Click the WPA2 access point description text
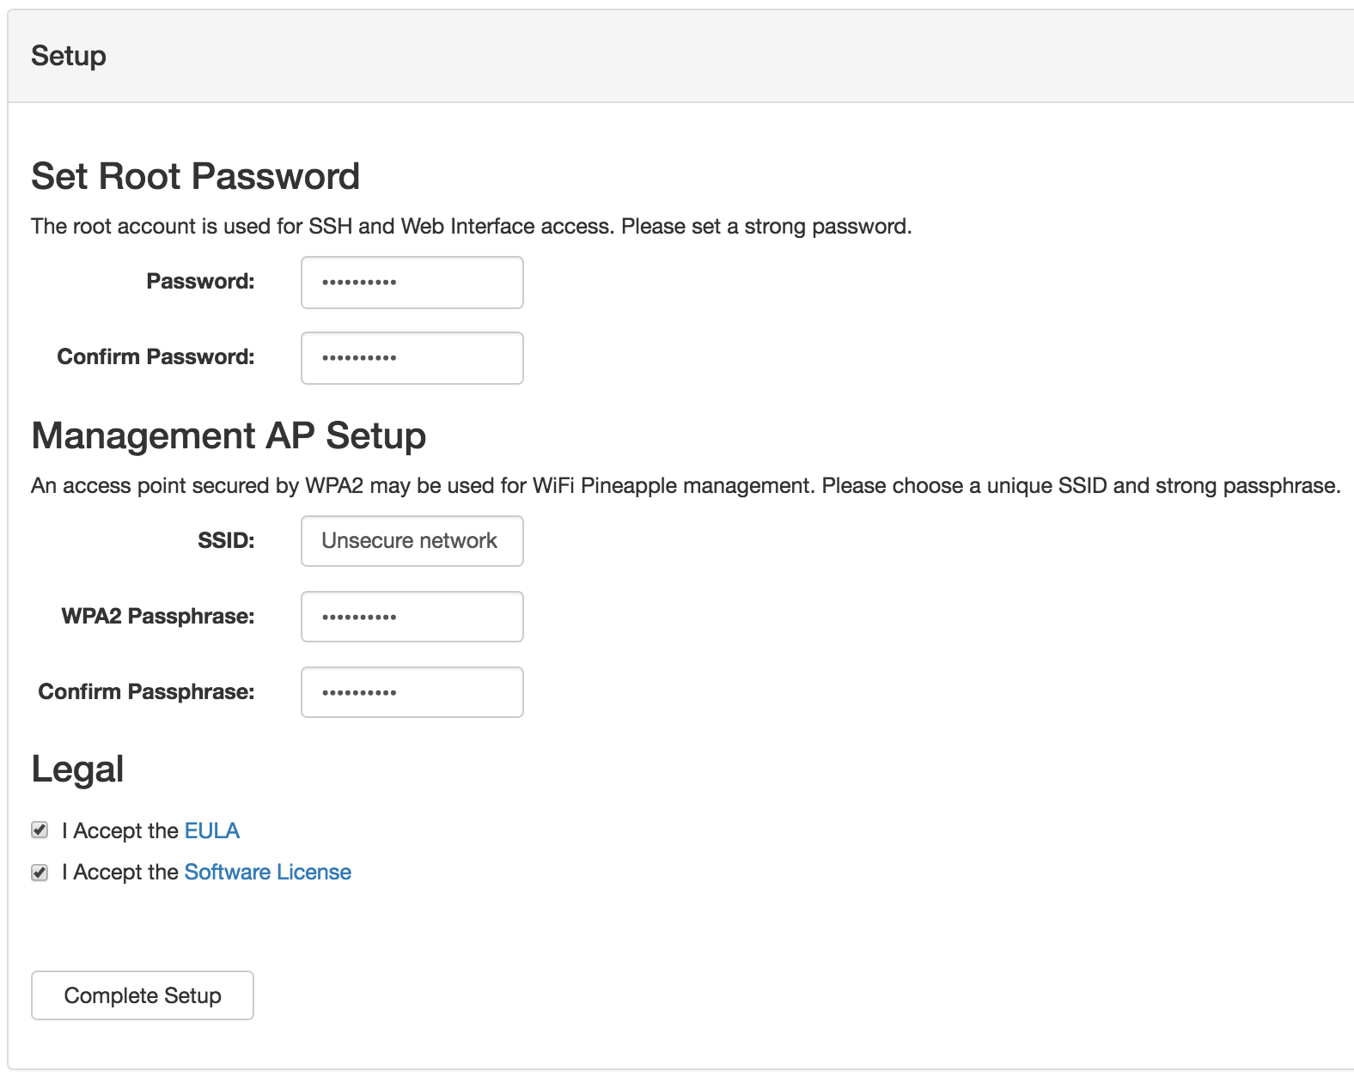Image resolution: width=1354 pixels, height=1077 pixels. (686, 485)
